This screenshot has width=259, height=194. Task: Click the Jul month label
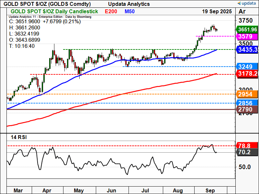(145, 190)
